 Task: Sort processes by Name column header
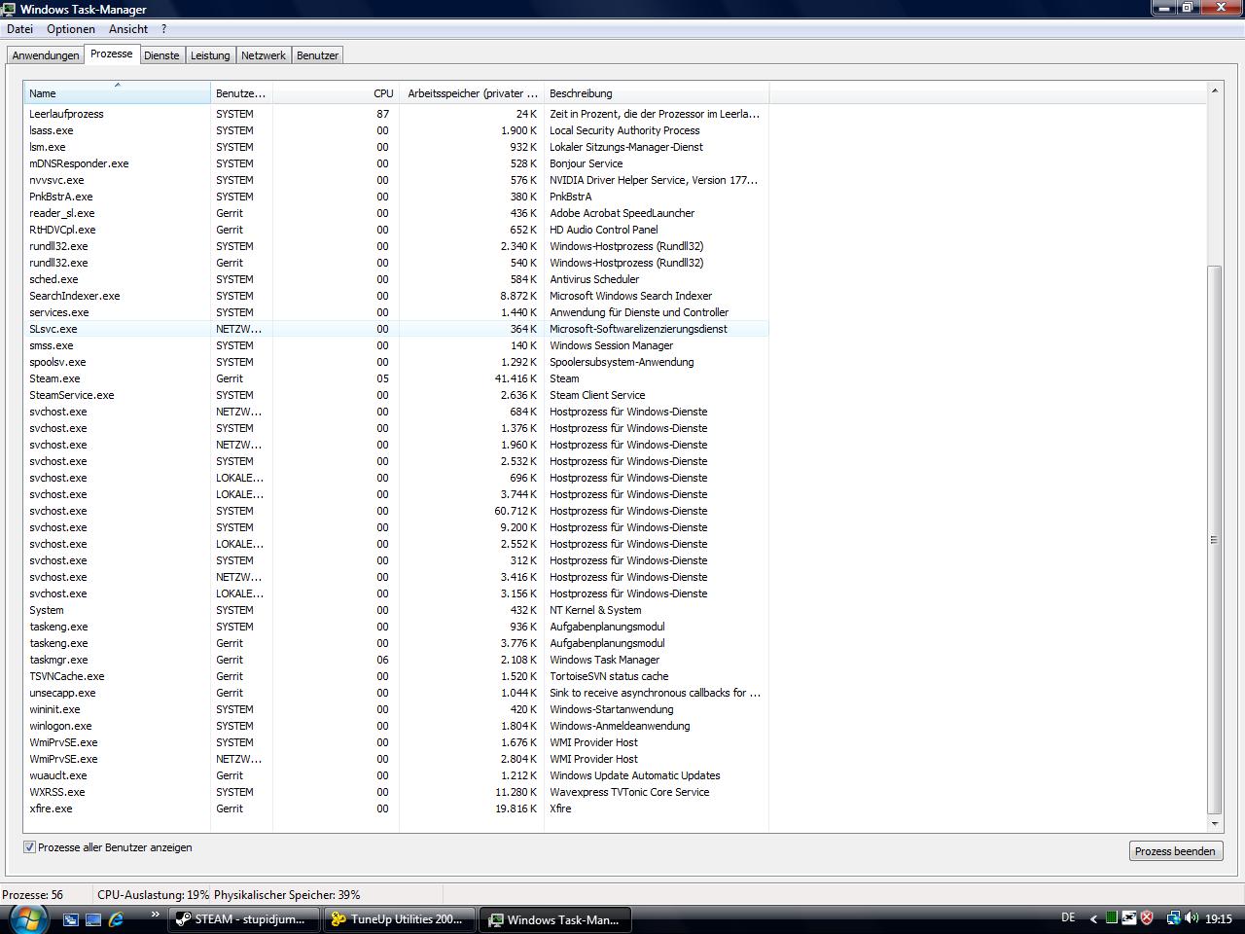pos(117,93)
